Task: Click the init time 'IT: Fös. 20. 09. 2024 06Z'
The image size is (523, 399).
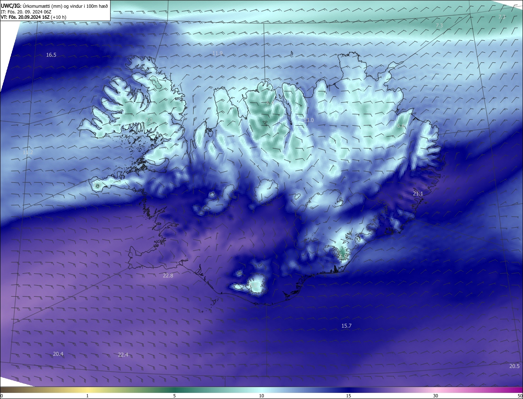Action: click(x=27, y=12)
